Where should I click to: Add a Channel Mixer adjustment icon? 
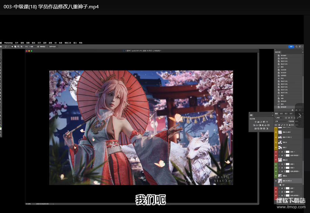(x=265, y=125)
